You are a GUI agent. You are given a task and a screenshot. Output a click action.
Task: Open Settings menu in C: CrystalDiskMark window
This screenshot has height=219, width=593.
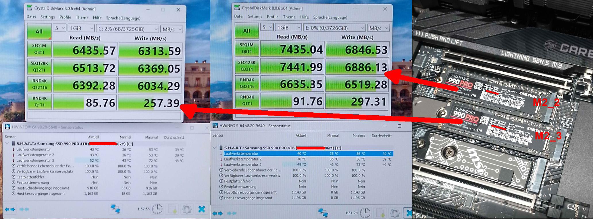[x=48, y=17]
